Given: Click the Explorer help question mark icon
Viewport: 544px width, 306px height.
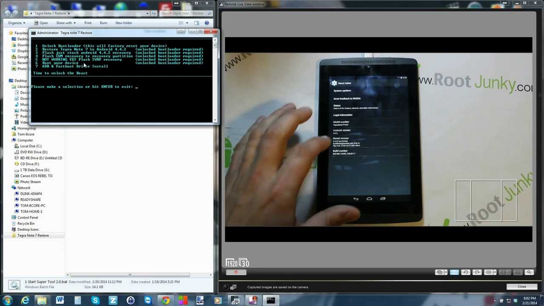Looking at the screenshot, I should (207, 23).
